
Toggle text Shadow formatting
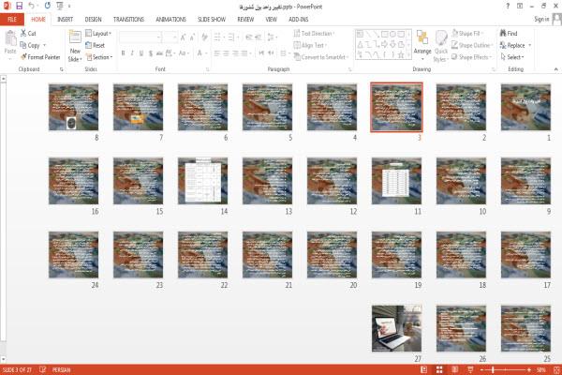click(x=151, y=53)
